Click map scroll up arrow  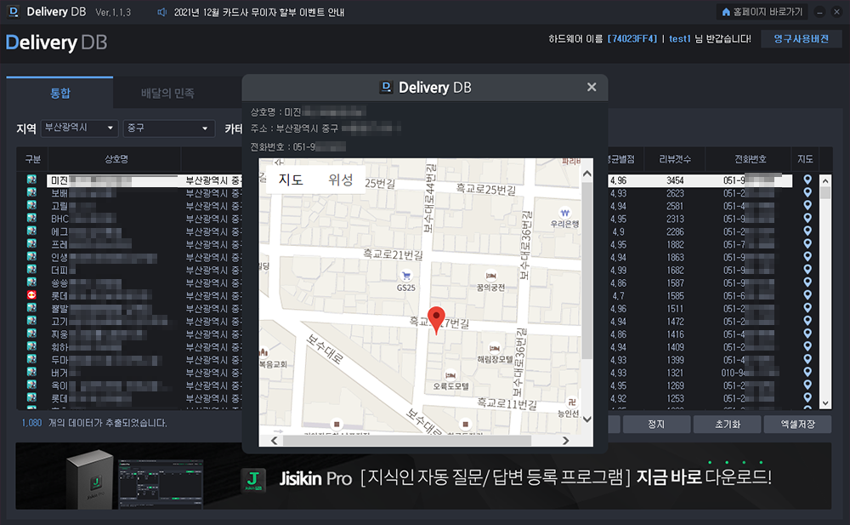587,174
